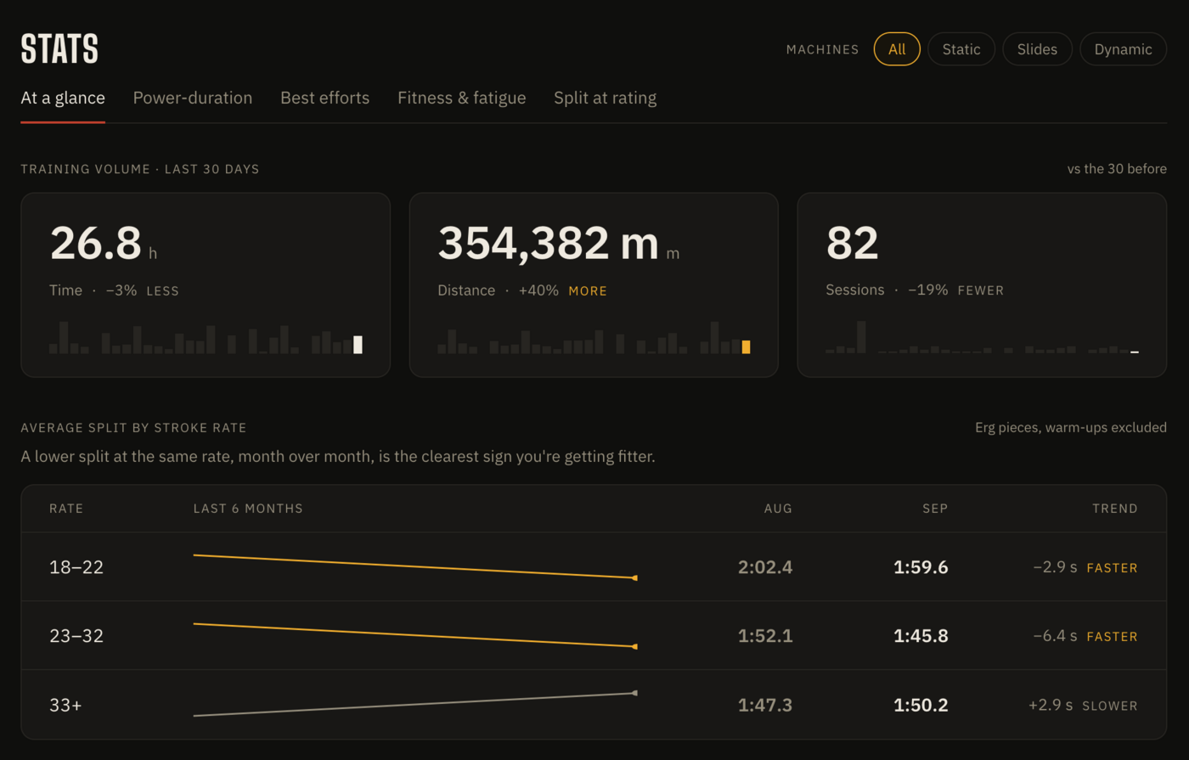Click the −19% sessions change

[x=927, y=290]
